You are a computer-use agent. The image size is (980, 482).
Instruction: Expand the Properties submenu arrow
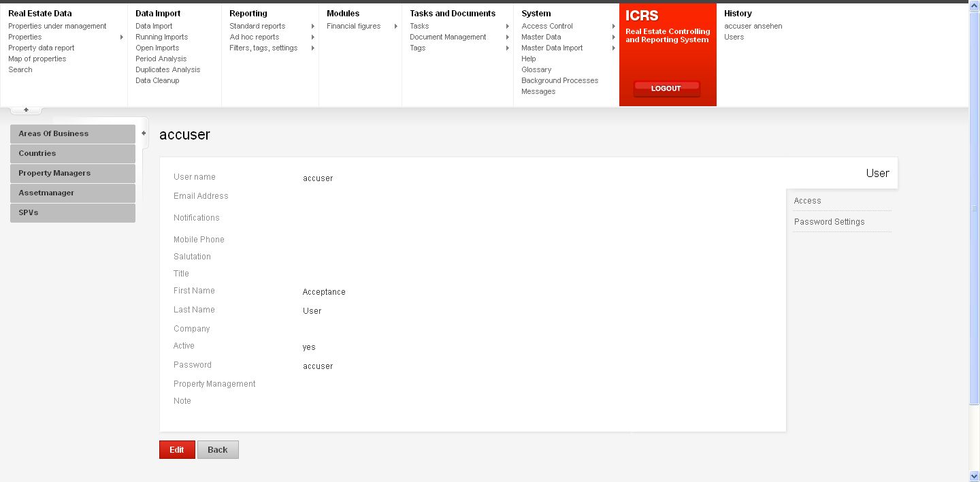(x=122, y=37)
